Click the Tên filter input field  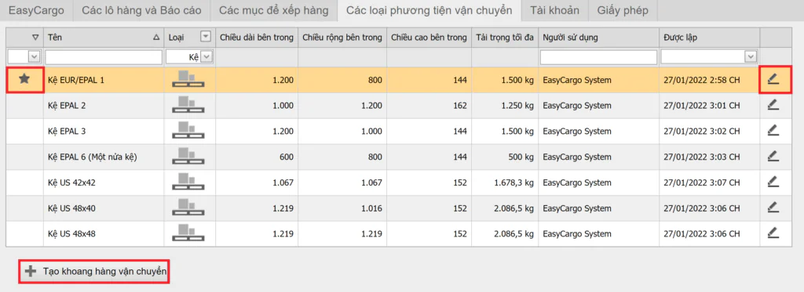pyautogui.click(x=104, y=57)
